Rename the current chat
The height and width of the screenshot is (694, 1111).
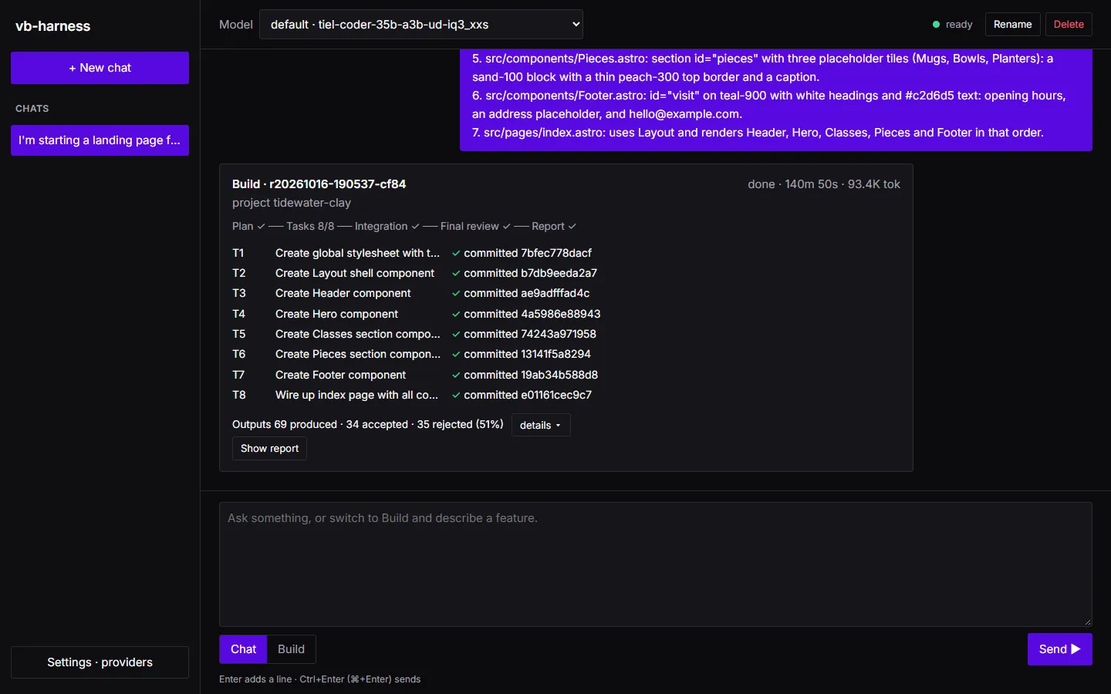pos(1012,25)
